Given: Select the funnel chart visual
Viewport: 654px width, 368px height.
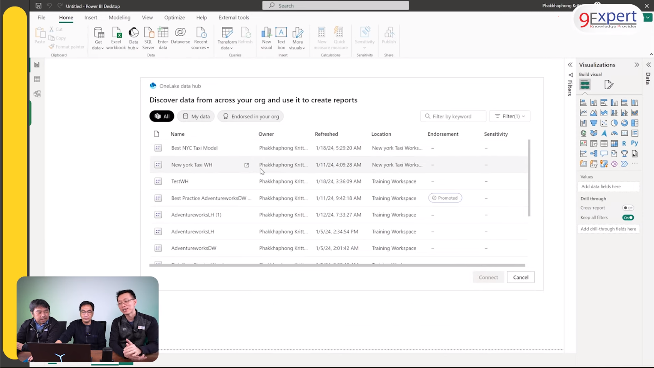Looking at the screenshot, I should tap(594, 123).
